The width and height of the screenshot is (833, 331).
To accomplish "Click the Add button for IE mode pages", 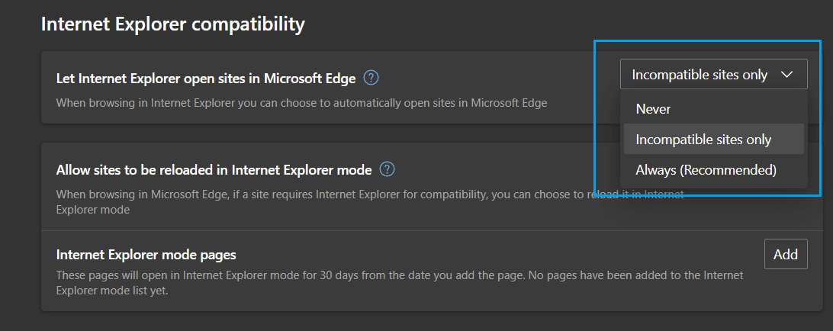I will pos(786,254).
